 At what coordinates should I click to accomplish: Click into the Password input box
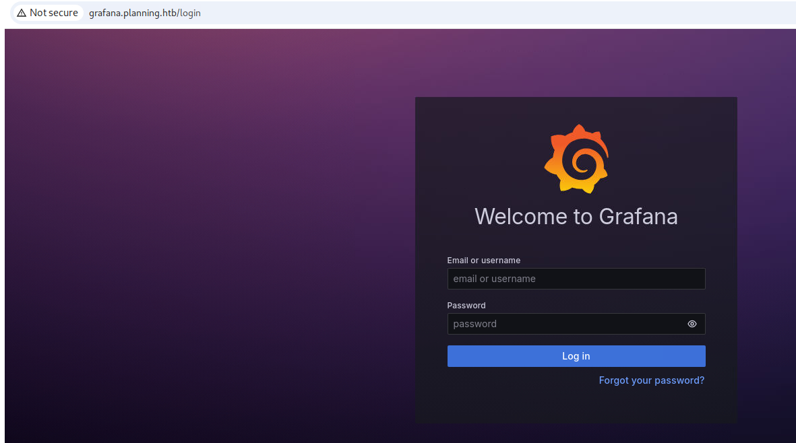(566, 324)
